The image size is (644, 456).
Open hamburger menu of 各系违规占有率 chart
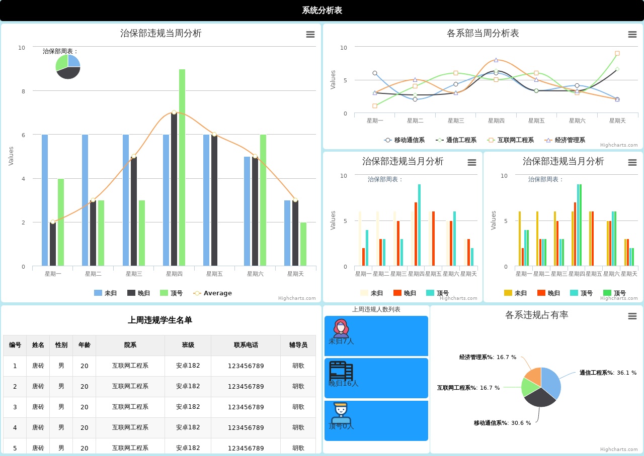click(632, 316)
